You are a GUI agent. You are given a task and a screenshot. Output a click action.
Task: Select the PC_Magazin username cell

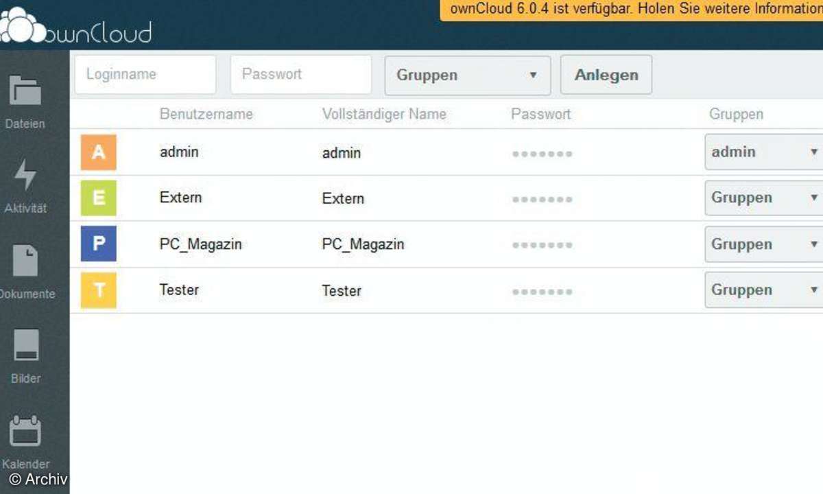tap(201, 244)
